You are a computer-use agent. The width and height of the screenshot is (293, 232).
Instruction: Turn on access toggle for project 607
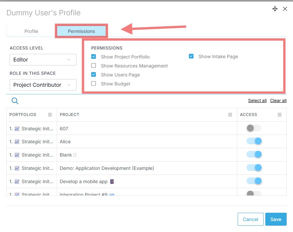click(254, 128)
